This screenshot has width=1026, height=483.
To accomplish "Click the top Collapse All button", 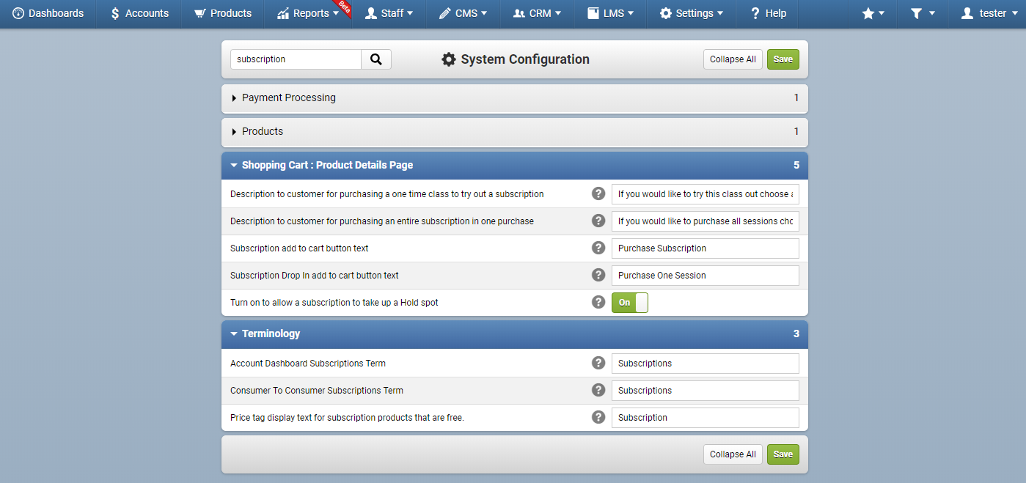I will (733, 59).
